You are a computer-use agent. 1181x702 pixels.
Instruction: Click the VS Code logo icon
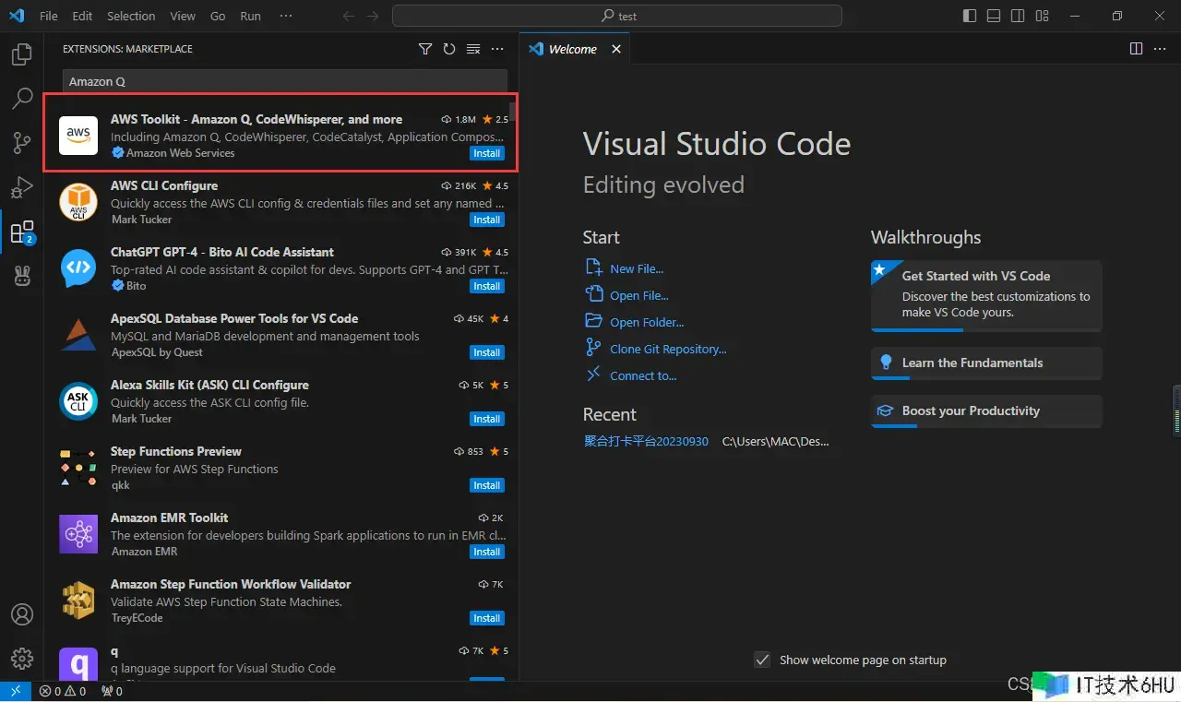pos(16,16)
